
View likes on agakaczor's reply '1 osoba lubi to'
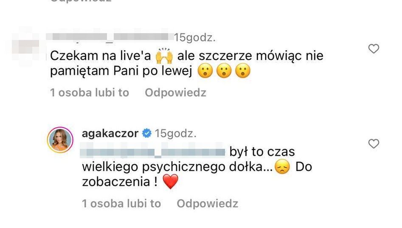[x=121, y=204]
